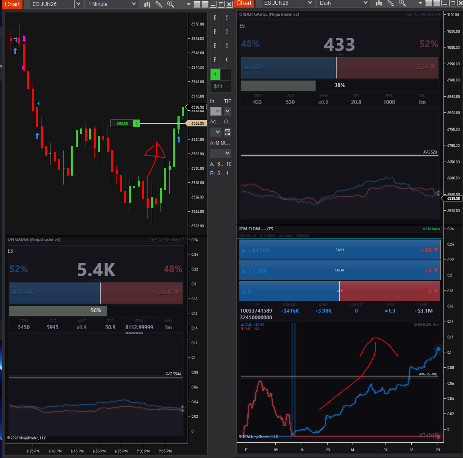Open drawing tools pencil on Daily chart

click(x=391, y=3)
